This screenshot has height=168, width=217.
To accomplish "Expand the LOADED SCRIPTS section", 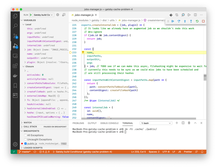I will (x=22, y=148).
